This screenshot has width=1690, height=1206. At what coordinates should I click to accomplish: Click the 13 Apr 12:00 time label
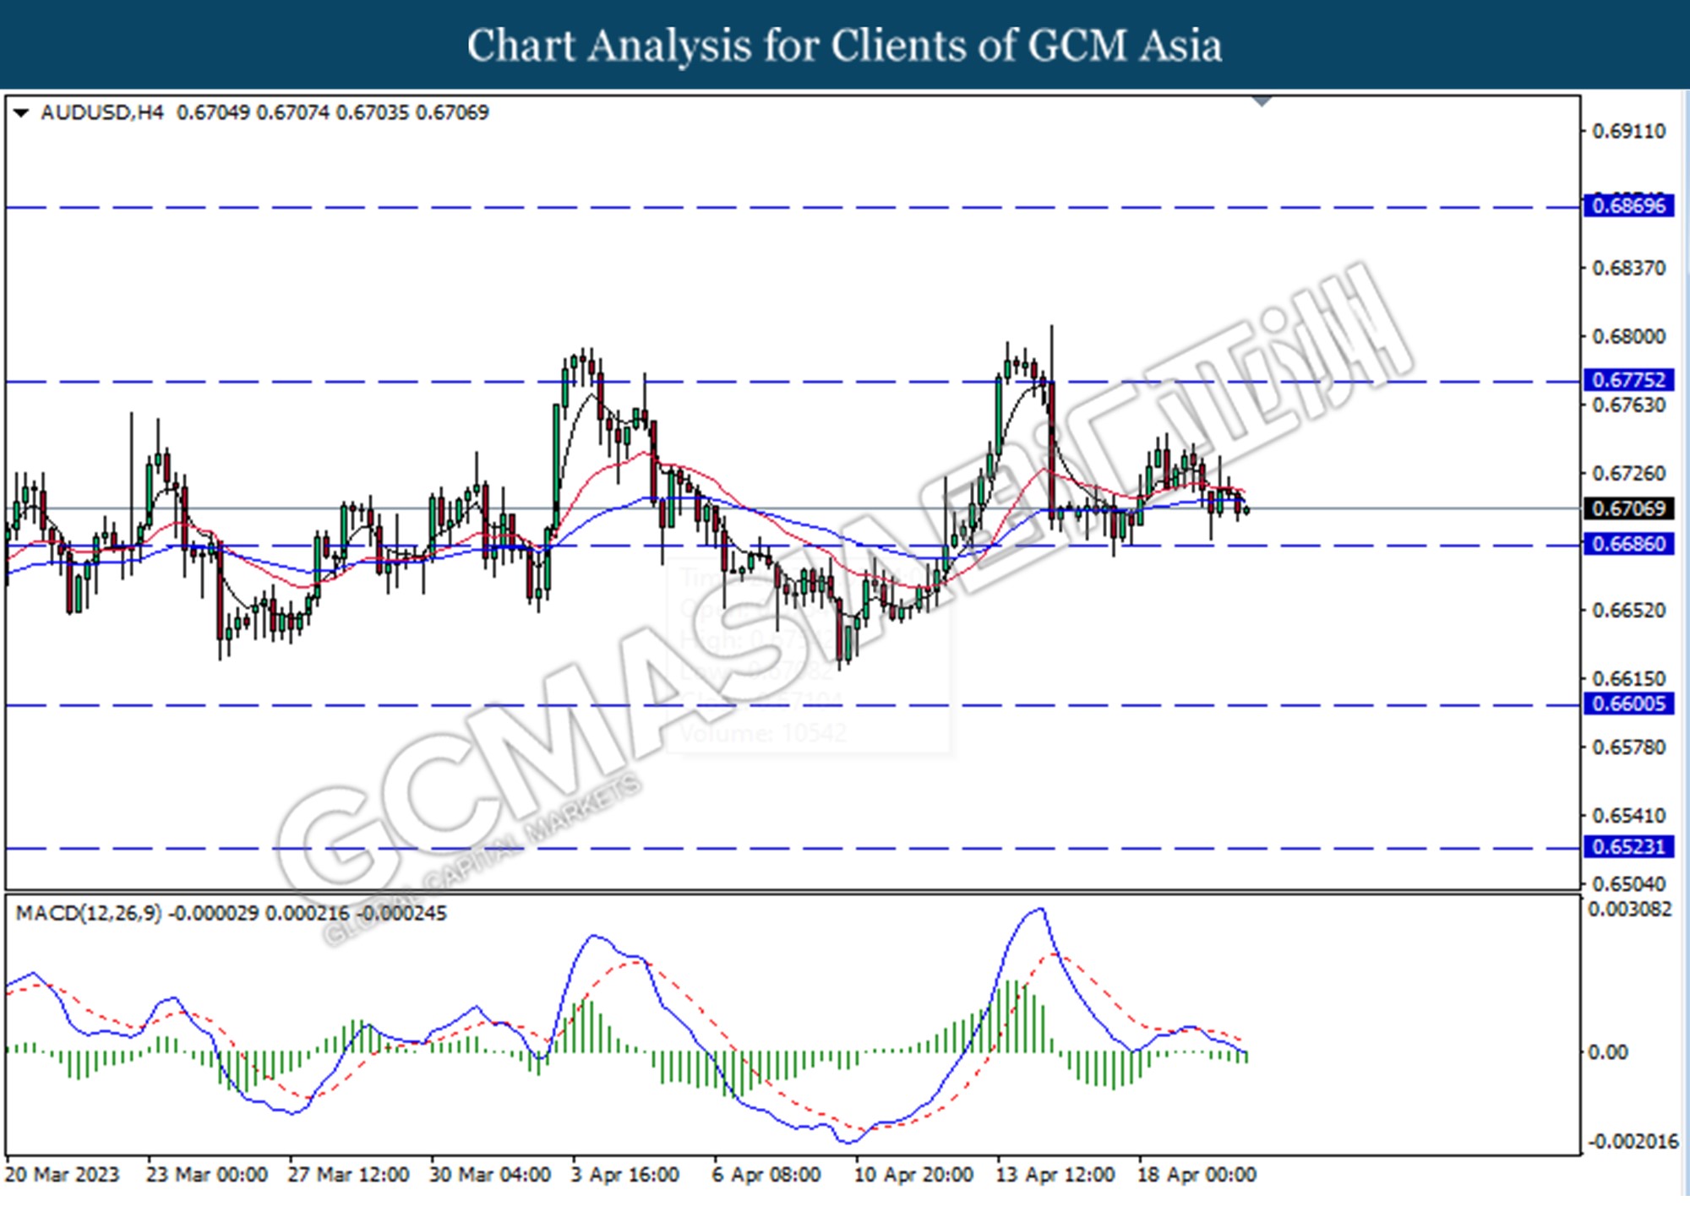coord(1055,1175)
